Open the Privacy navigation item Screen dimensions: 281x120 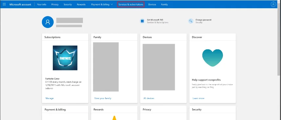coord(55,5)
